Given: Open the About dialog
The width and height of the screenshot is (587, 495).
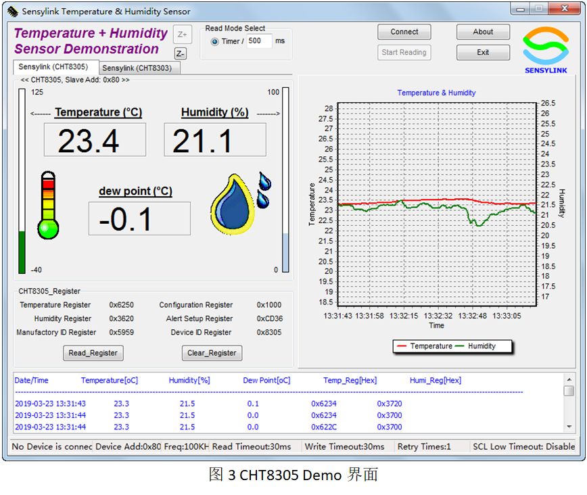Looking at the screenshot, I should click(x=483, y=32).
